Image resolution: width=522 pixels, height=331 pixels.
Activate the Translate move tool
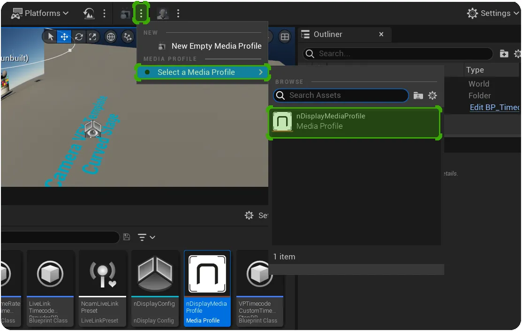64,37
